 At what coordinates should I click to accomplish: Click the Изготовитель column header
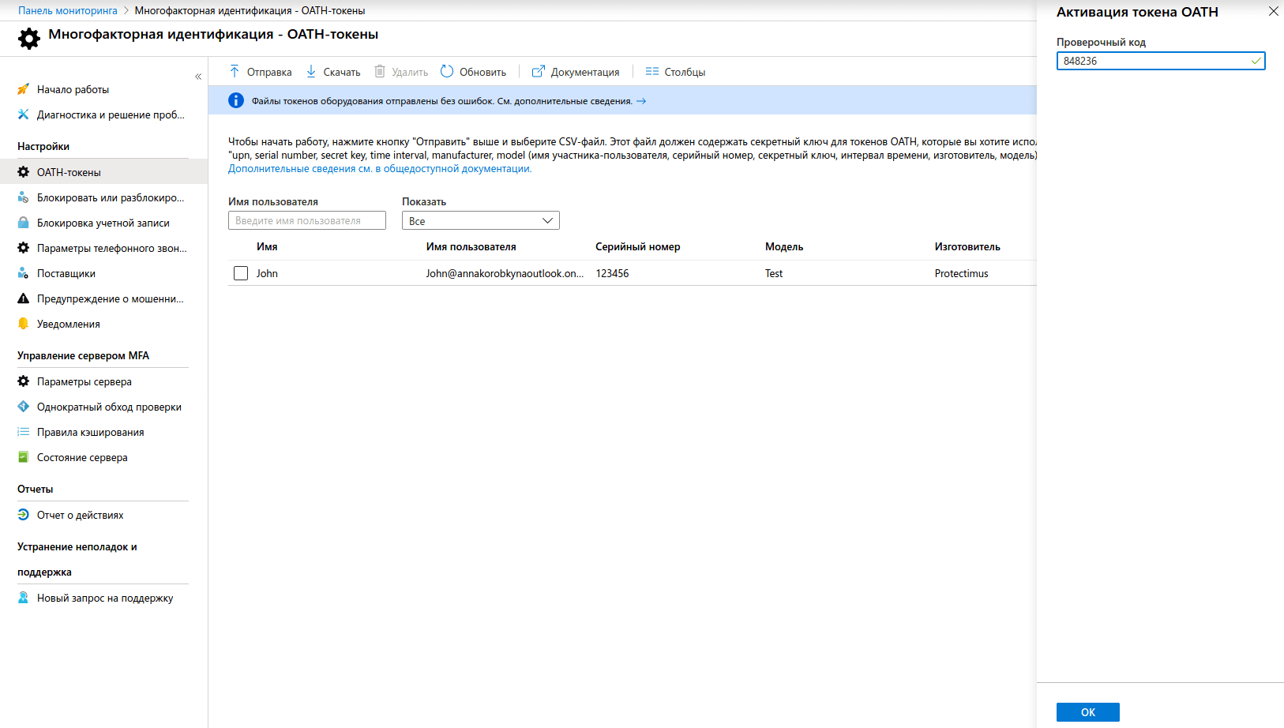point(967,246)
